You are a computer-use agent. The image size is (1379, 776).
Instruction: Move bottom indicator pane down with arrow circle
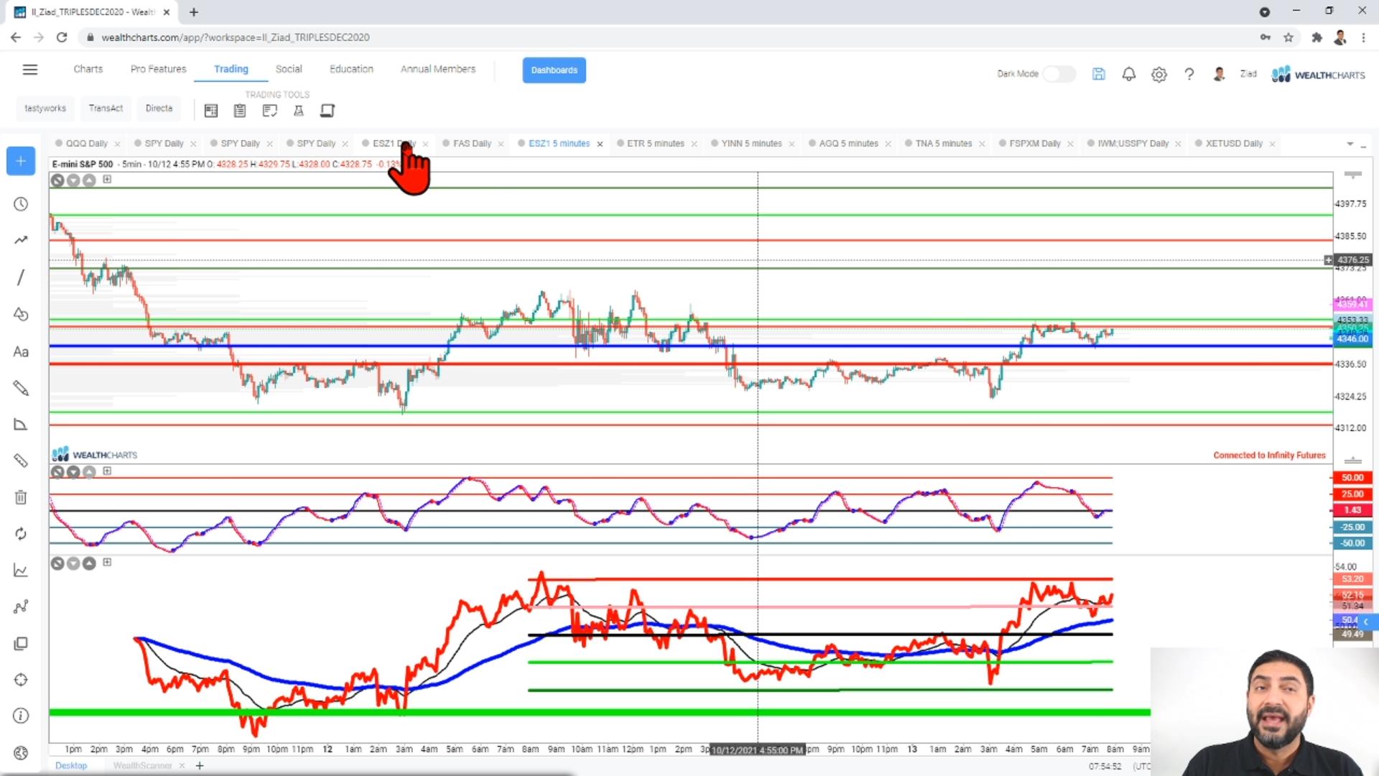(73, 563)
